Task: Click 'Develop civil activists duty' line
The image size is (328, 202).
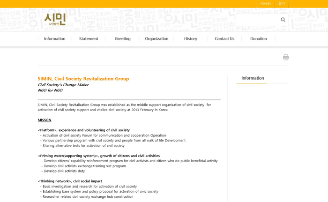Action: [x=63, y=171]
